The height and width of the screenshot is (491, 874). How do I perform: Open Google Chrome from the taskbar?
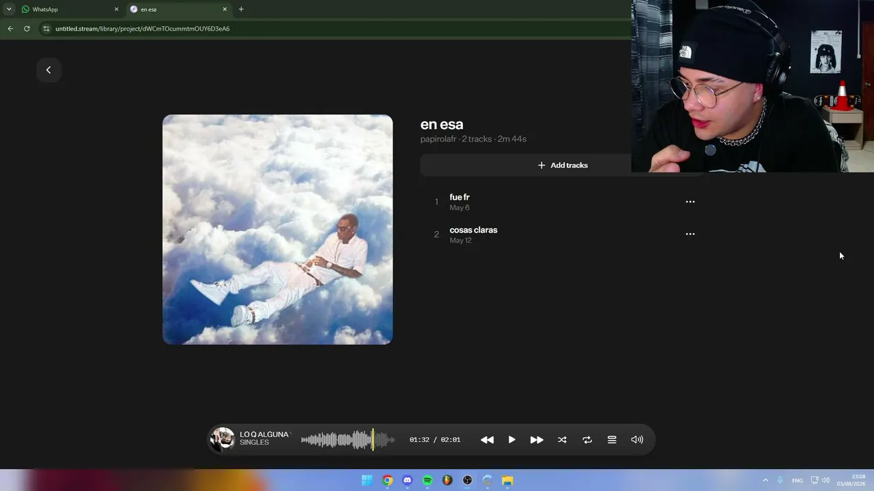387,480
